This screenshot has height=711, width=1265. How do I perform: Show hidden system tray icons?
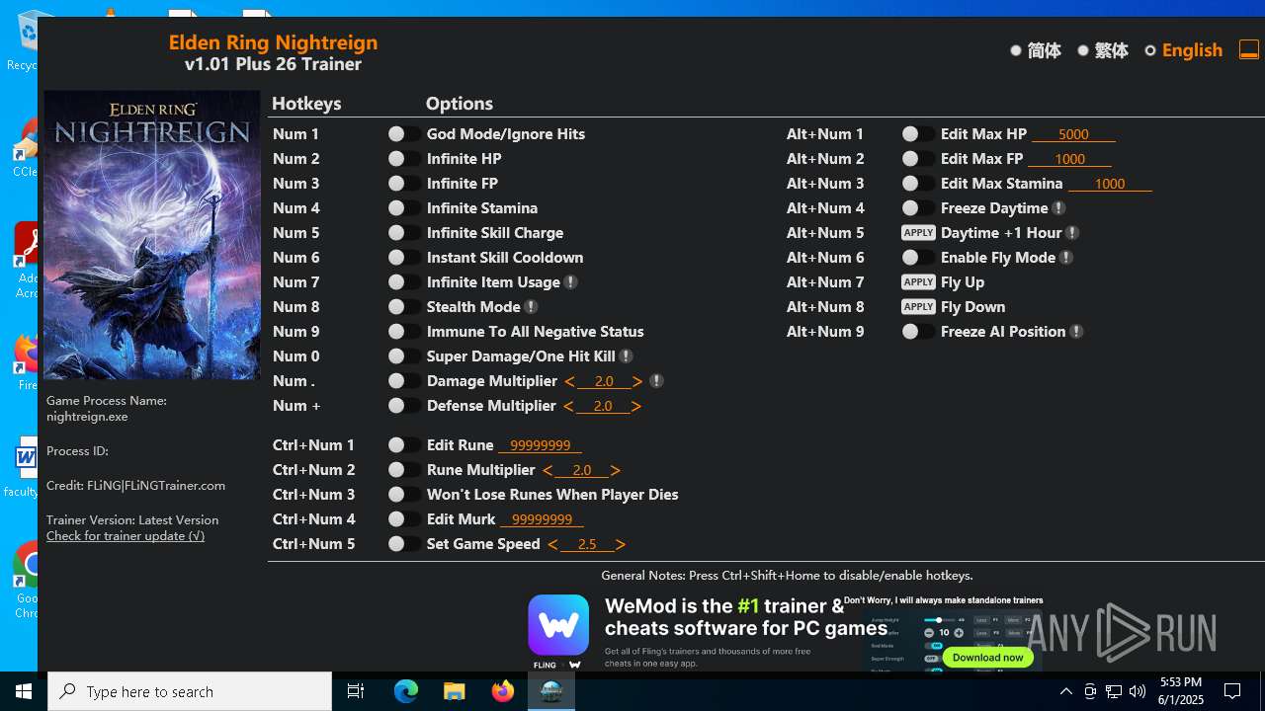pyautogui.click(x=1065, y=691)
